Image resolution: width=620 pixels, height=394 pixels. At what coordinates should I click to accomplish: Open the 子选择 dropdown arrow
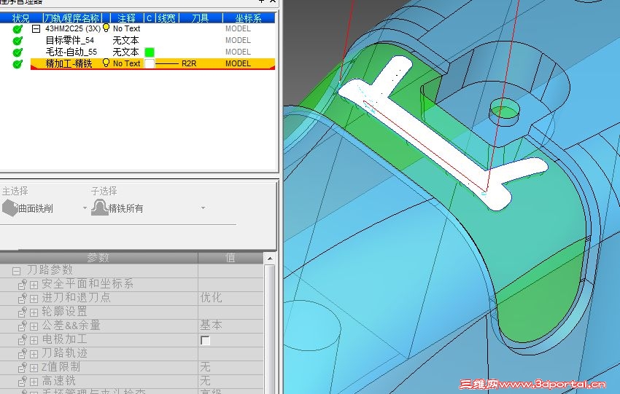(x=203, y=208)
